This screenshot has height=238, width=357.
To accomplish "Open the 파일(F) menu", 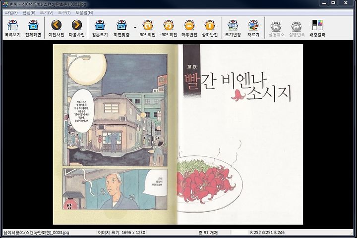I will pyautogui.click(x=11, y=13).
